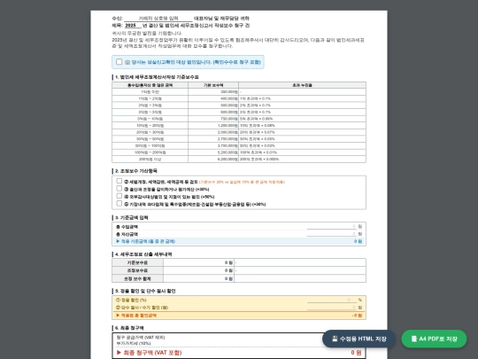Focus the 거래처 상호명 입력 recipient field

pyautogui.click(x=158, y=19)
